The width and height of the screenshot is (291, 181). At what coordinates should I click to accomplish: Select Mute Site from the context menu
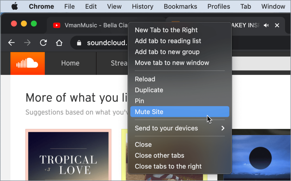coord(149,112)
